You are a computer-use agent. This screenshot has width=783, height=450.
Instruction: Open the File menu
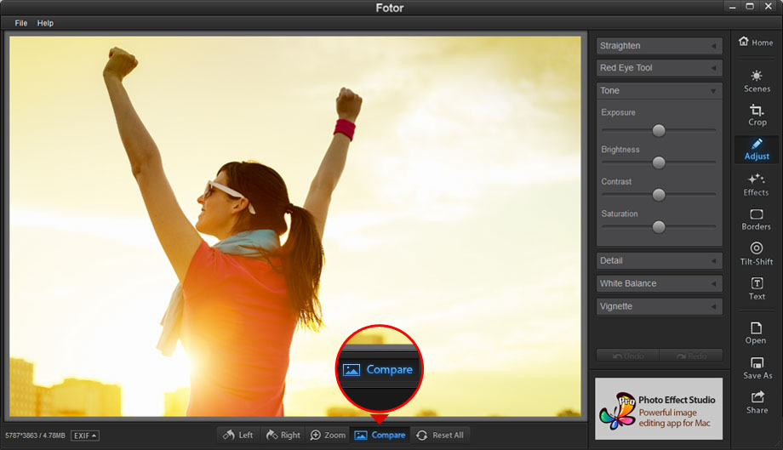[21, 23]
